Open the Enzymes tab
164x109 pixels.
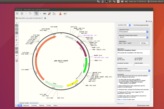point(34,105)
